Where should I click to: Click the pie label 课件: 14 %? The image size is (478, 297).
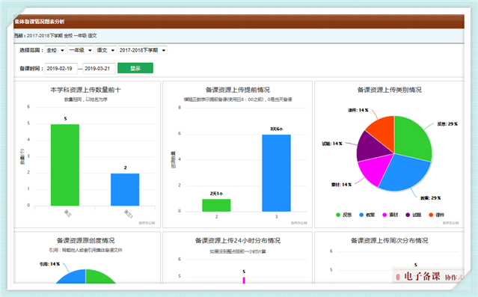click(x=358, y=111)
